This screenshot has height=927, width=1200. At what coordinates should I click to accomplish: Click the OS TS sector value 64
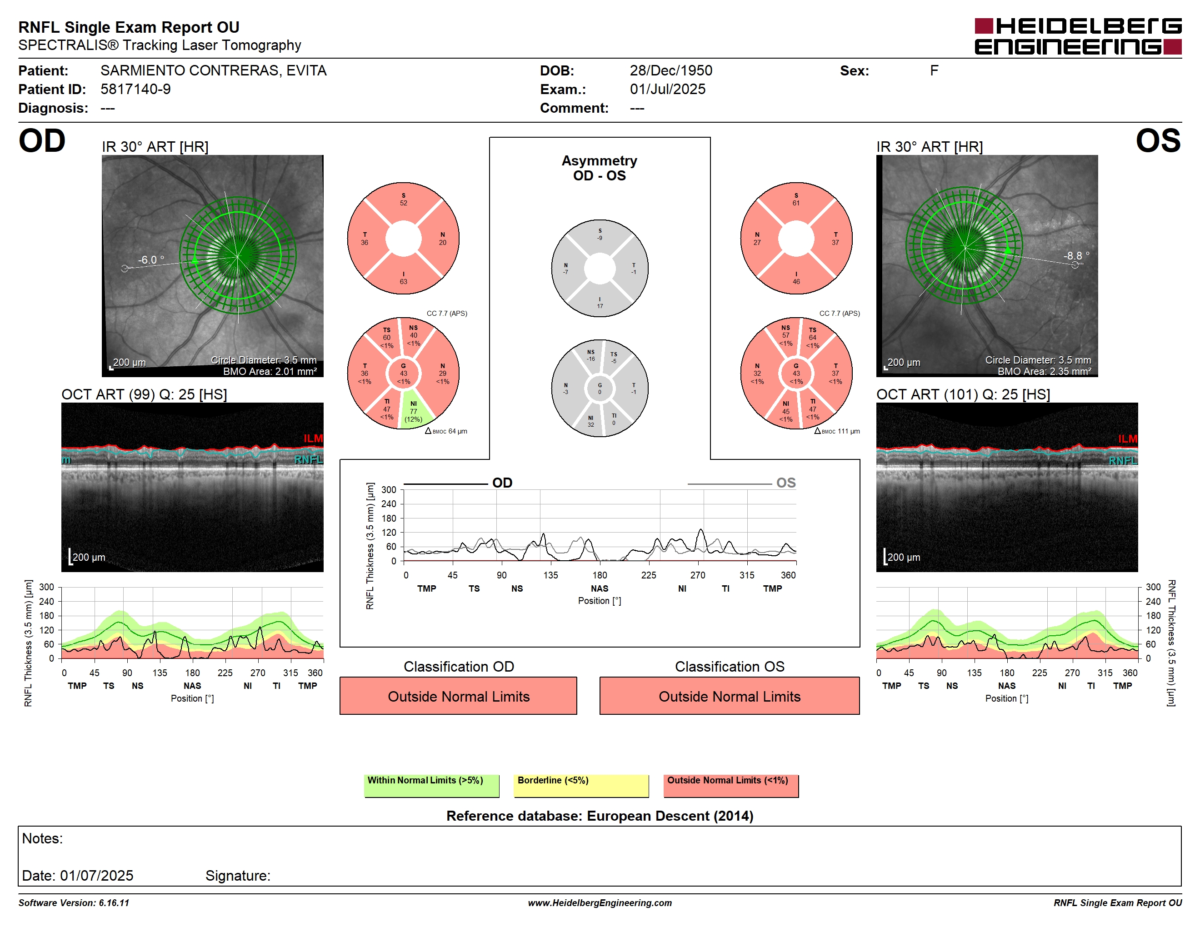click(x=813, y=338)
